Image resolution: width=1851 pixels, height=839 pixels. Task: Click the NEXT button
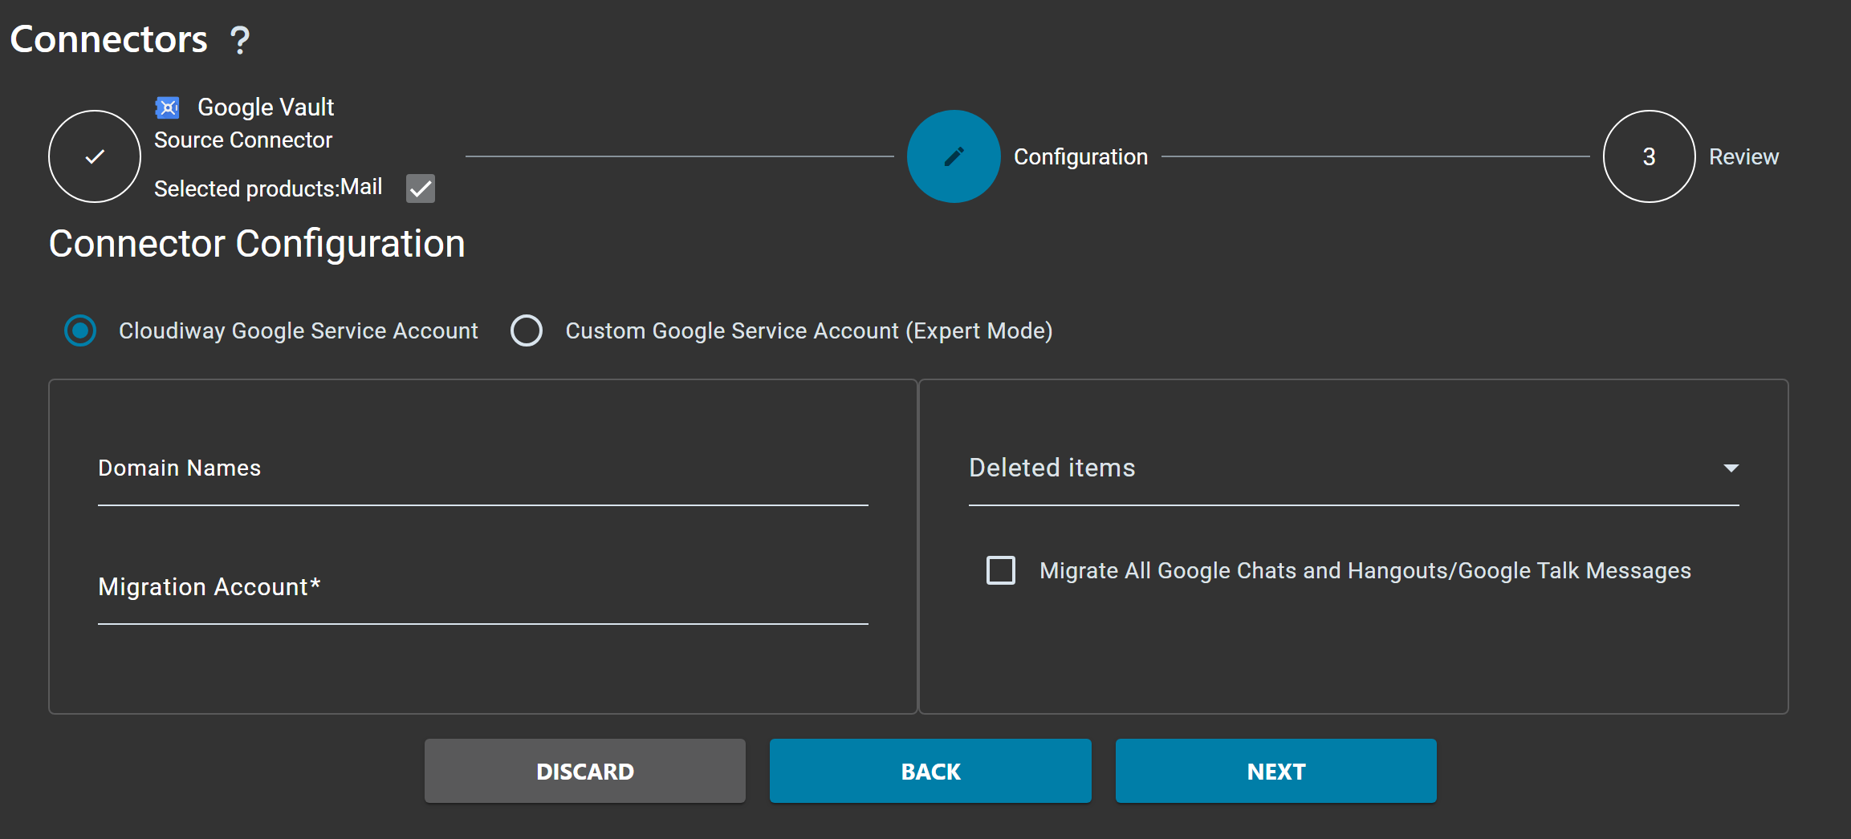(x=1276, y=771)
